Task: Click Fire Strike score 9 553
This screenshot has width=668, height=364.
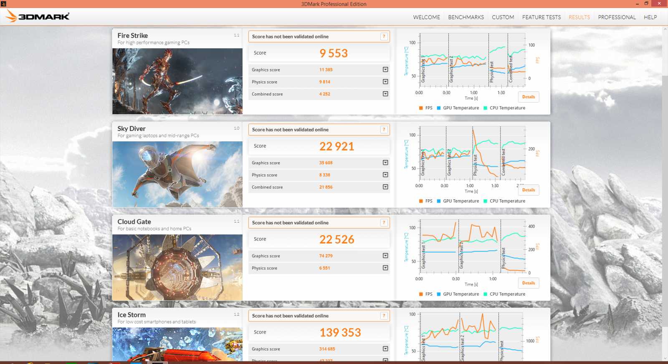Action: click(x=334, y=53)
